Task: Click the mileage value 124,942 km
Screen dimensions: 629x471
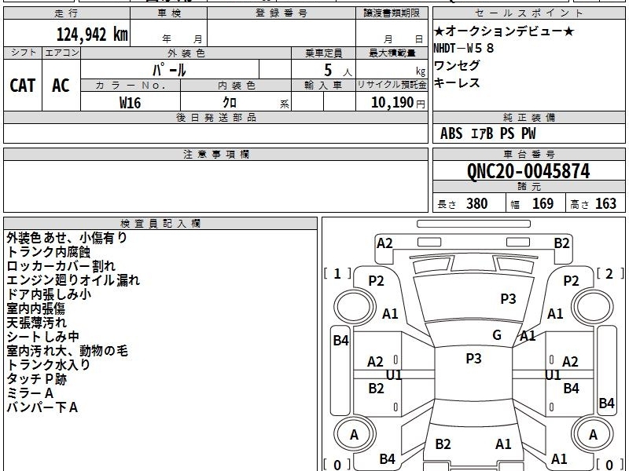Action: [x=92, y=34]
